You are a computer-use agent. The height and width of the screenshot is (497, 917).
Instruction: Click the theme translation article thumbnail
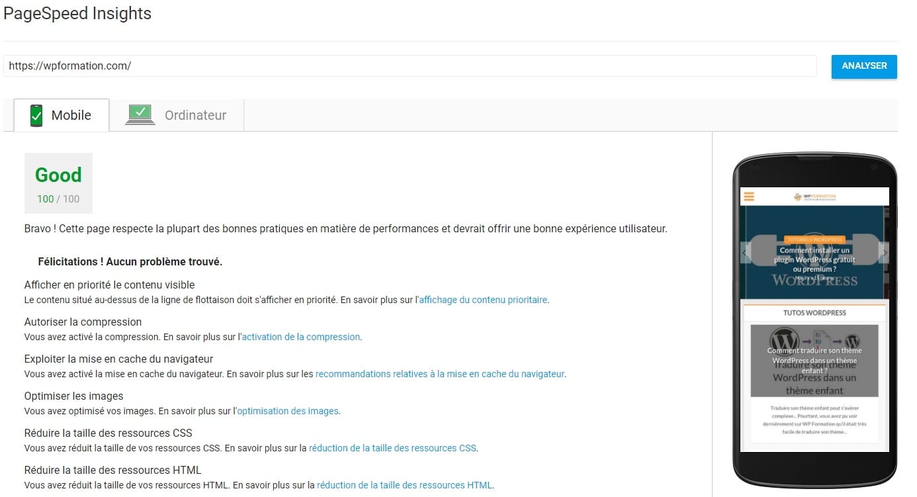coord(814,361)
